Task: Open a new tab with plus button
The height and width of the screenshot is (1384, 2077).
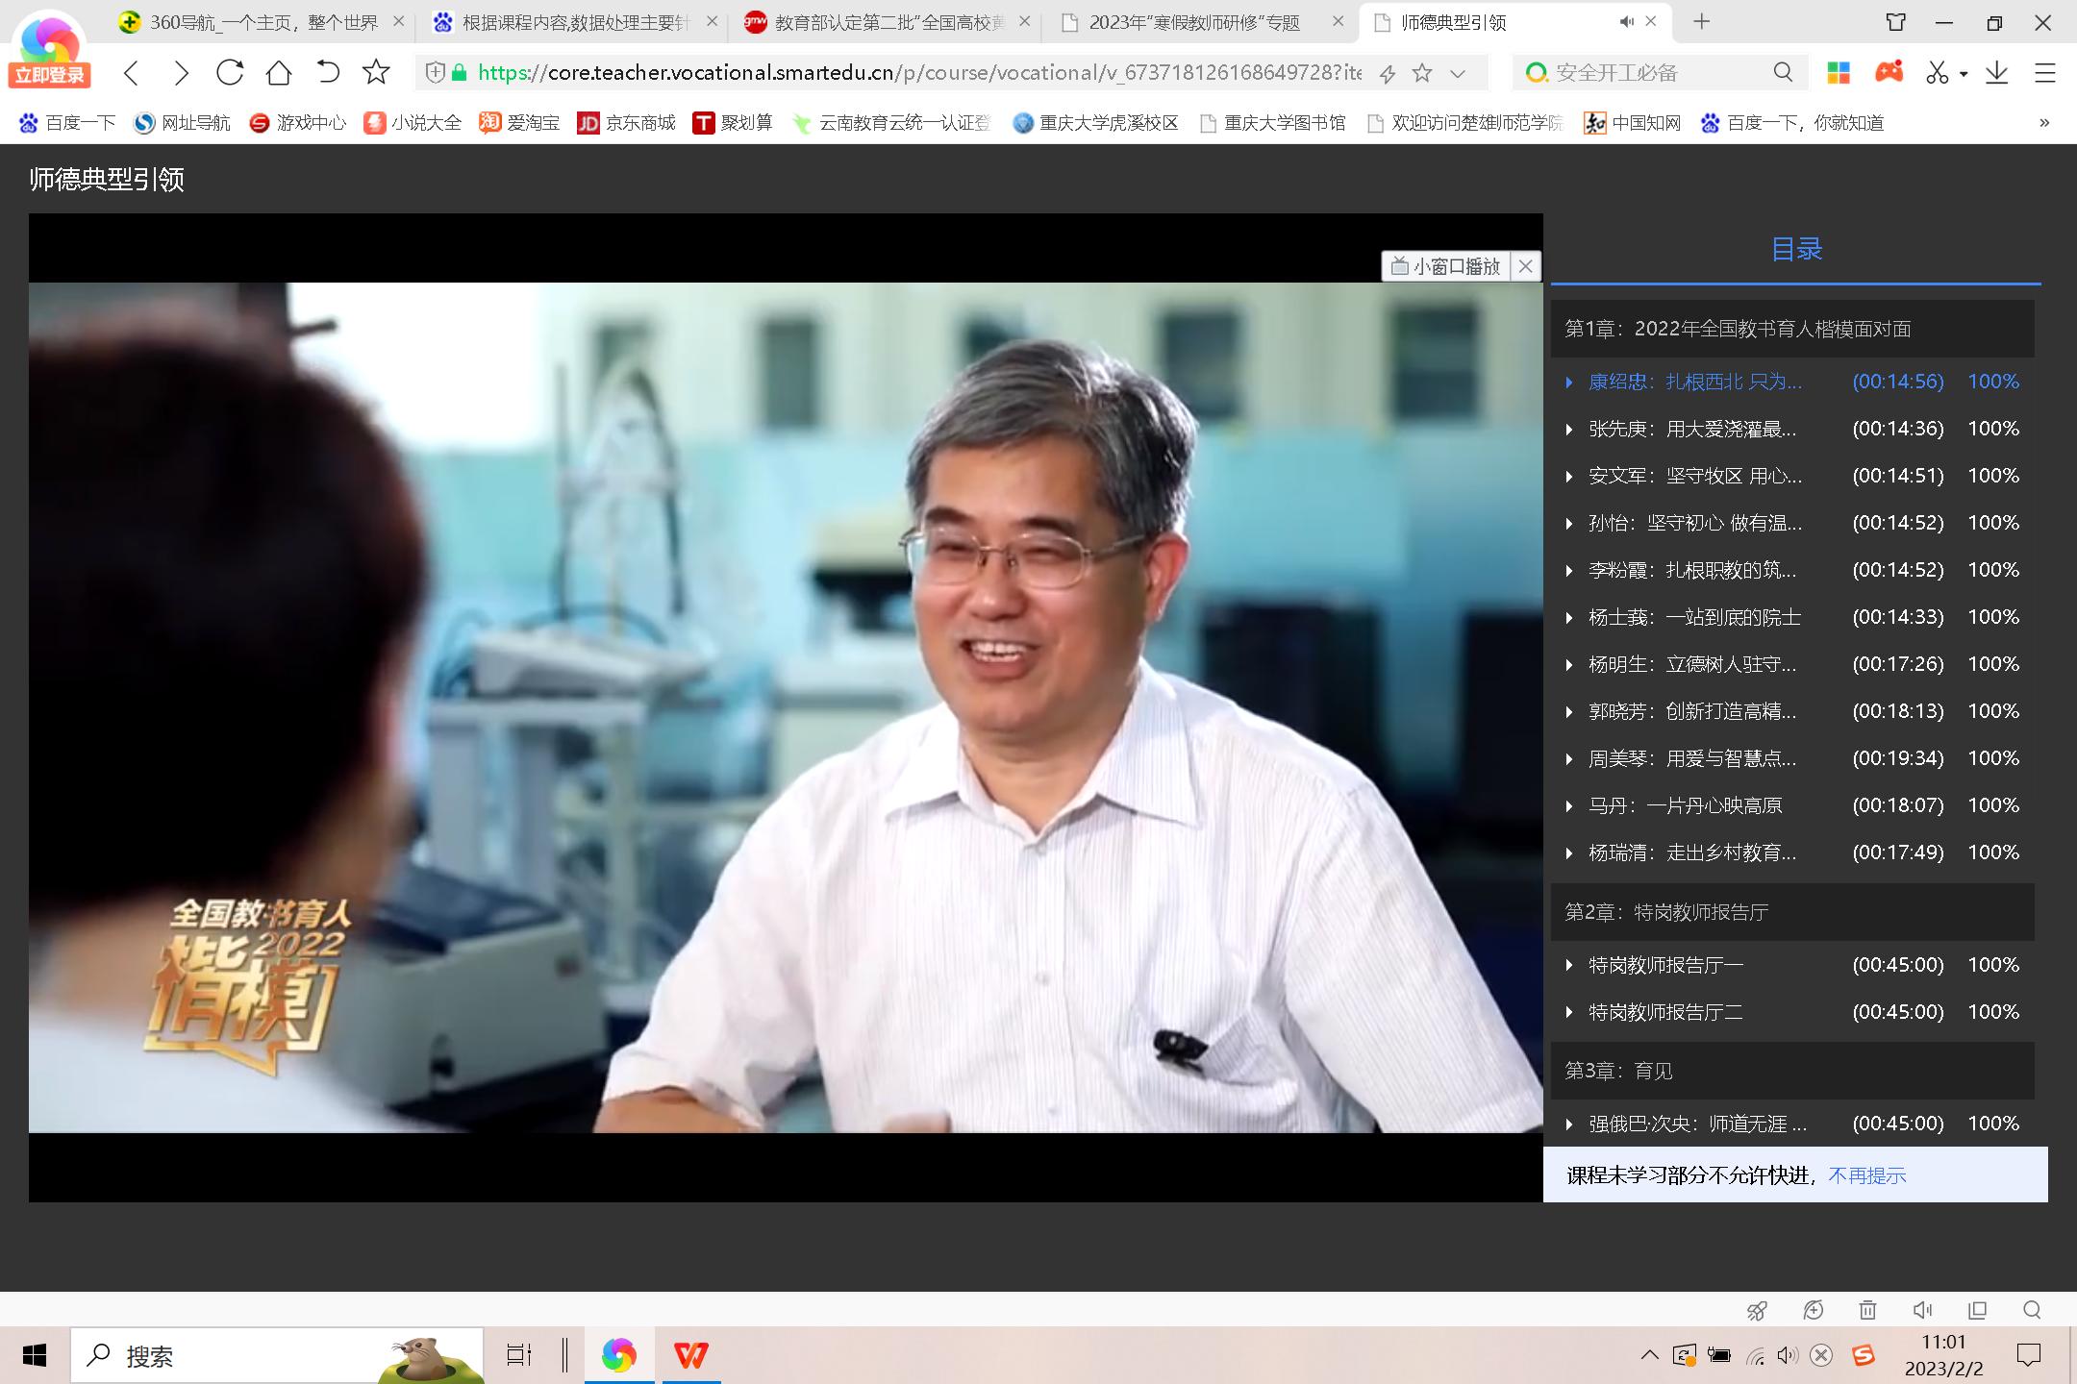Action: pyautogui.click(x=1701, y=22)
